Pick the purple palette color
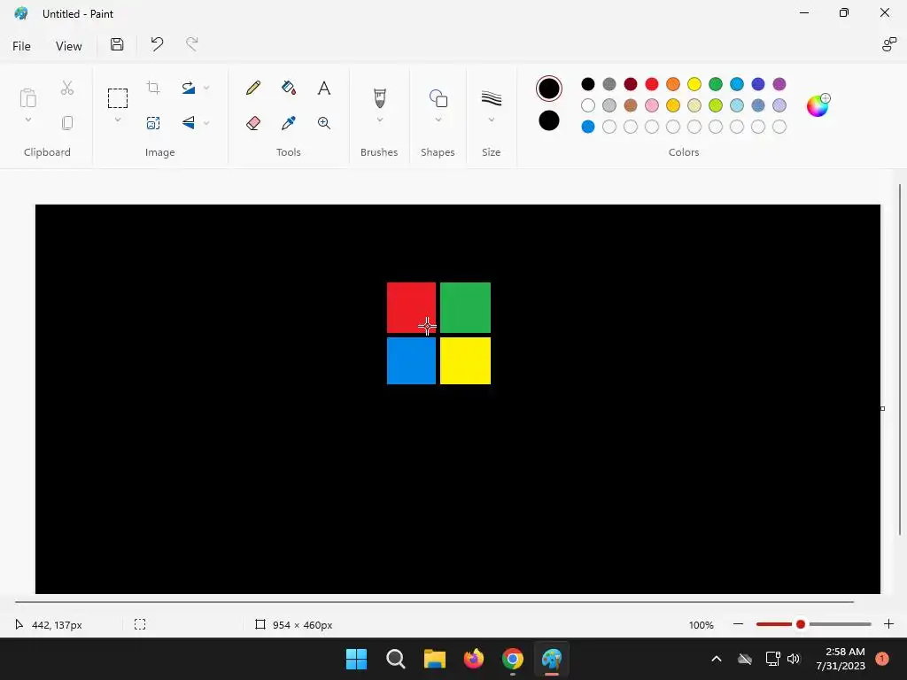 coord(779,84)
